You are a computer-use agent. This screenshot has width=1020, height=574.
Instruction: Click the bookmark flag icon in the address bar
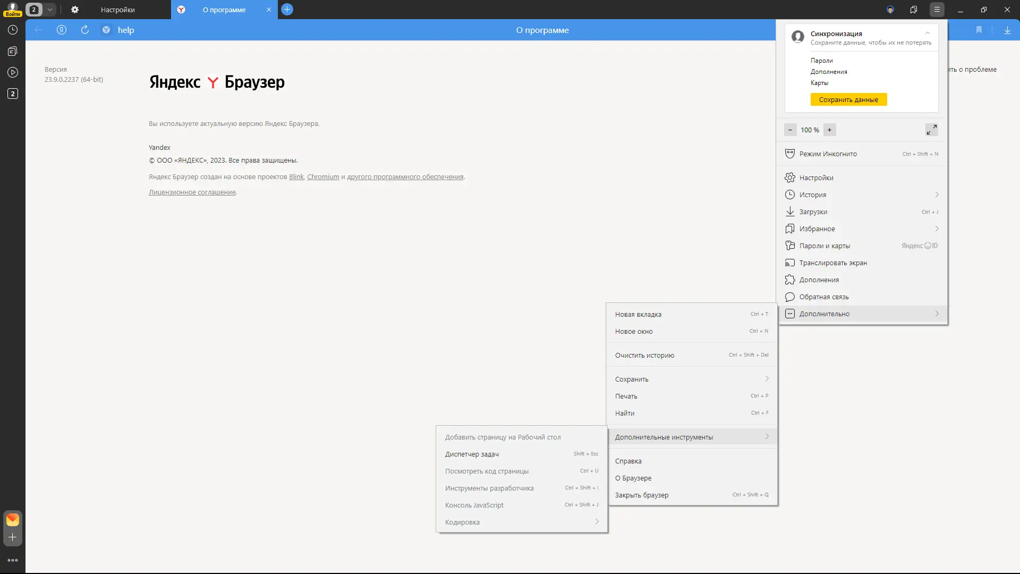(979, 30)
